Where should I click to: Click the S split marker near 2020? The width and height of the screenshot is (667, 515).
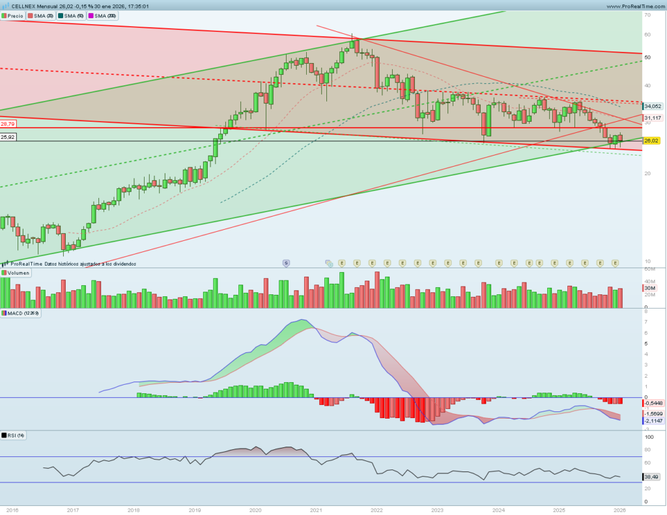click(x=287, y=263)
